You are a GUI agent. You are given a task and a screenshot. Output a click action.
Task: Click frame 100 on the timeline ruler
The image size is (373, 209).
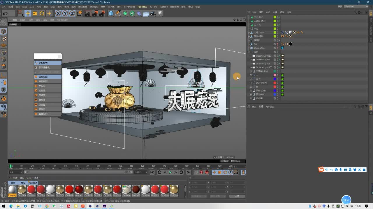point(120,166)
